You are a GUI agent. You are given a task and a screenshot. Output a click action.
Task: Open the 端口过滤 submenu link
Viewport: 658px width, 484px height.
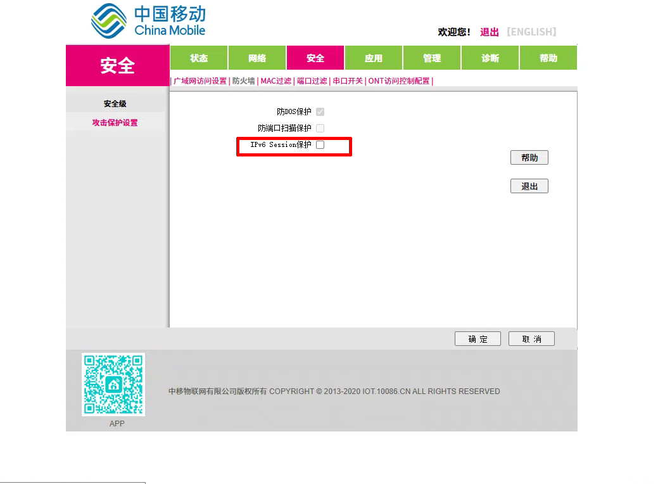point(312,81)
